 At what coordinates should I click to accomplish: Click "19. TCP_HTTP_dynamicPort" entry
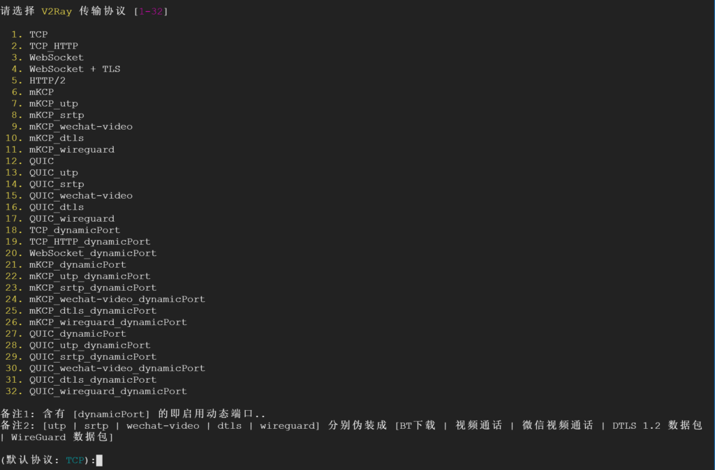78,242
